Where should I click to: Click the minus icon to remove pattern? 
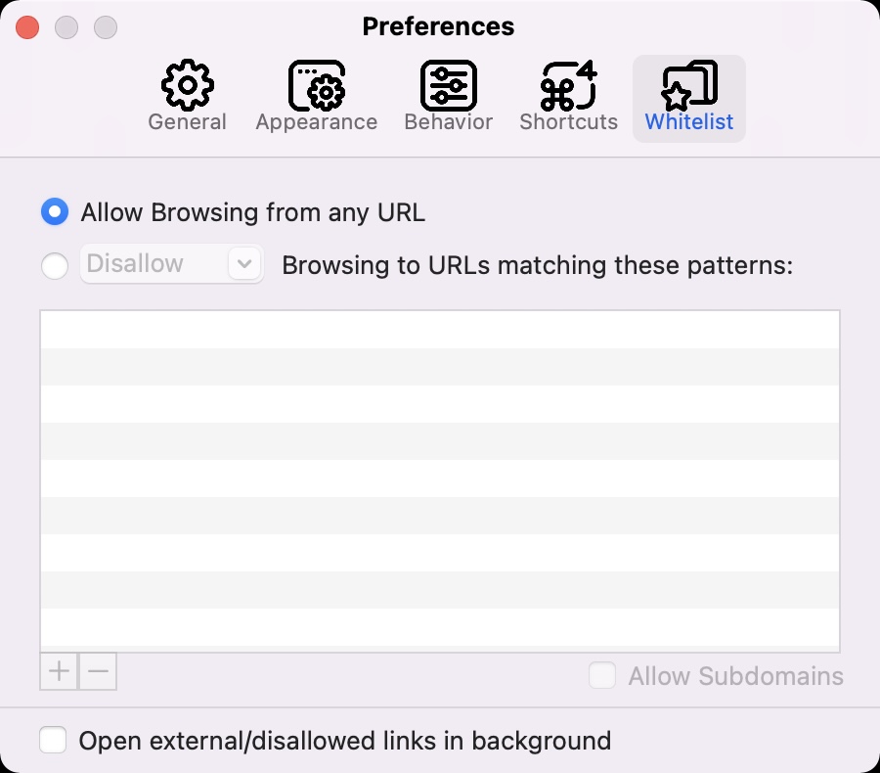click(x=98, y=671)
